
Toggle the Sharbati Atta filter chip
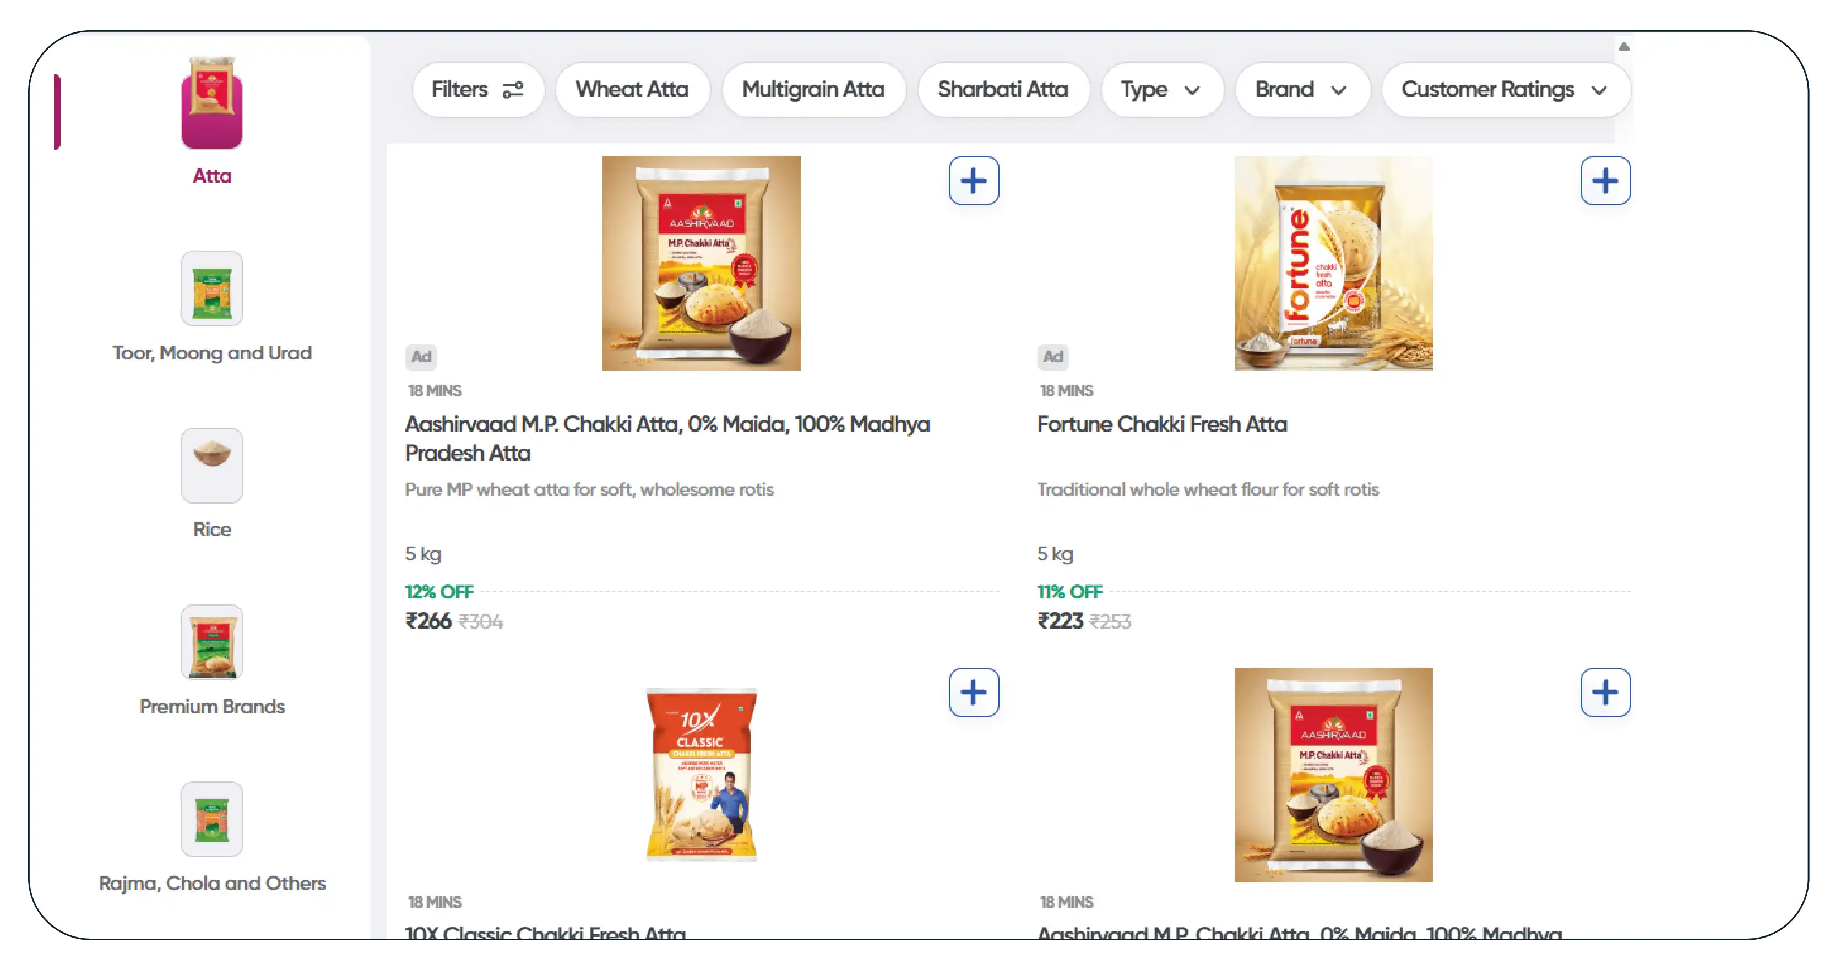(x=1003, y=90)
